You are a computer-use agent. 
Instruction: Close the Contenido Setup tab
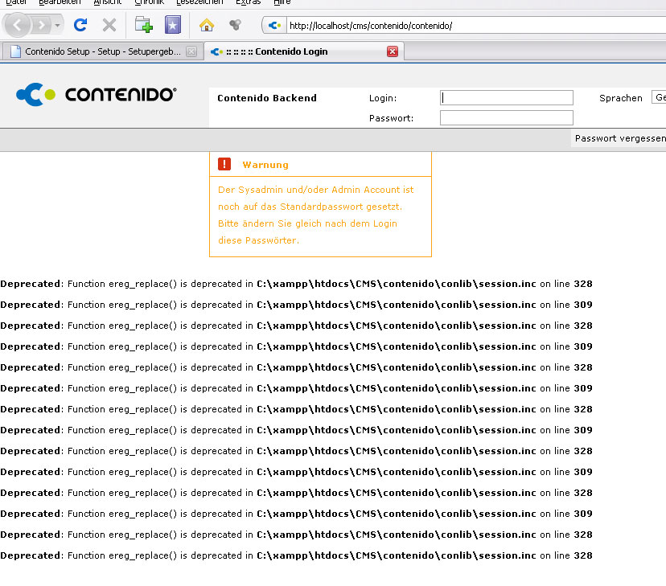click(191, 51)
